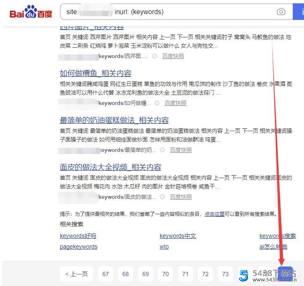Open related search keywords中文
Viewport: 304px width, 286px height.
[178, 236]
